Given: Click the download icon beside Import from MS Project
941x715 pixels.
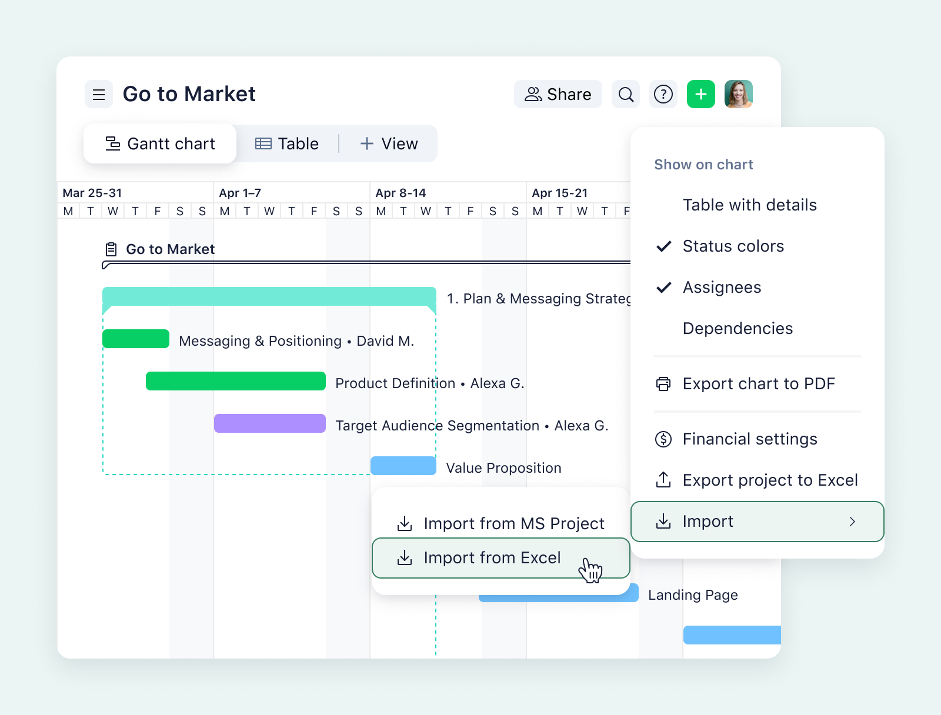Looking at the screenshot, I should (404, 523).
